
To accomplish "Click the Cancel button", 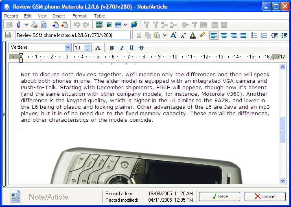I will [x=265, y=196].
